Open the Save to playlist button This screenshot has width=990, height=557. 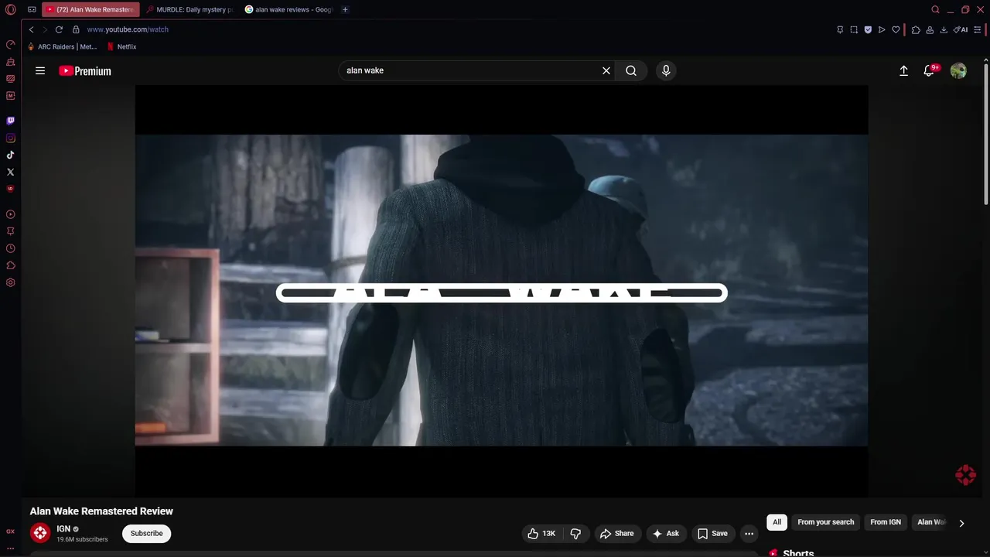712,534
